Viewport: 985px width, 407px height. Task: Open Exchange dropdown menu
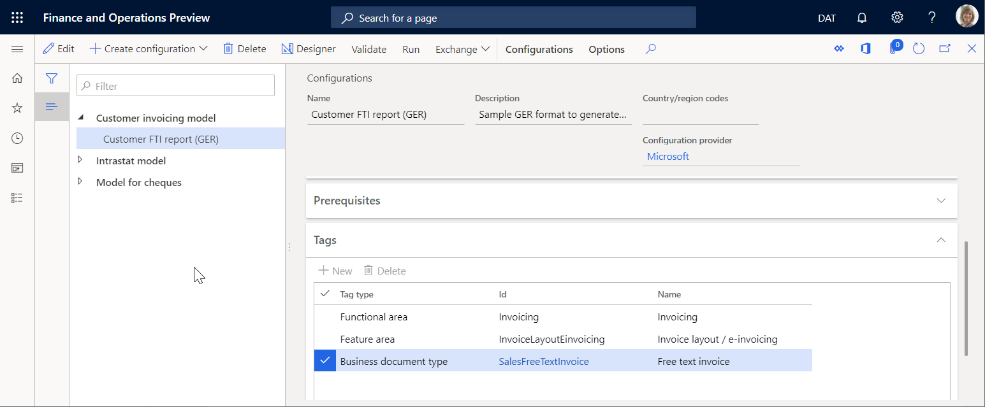point(462,49)
